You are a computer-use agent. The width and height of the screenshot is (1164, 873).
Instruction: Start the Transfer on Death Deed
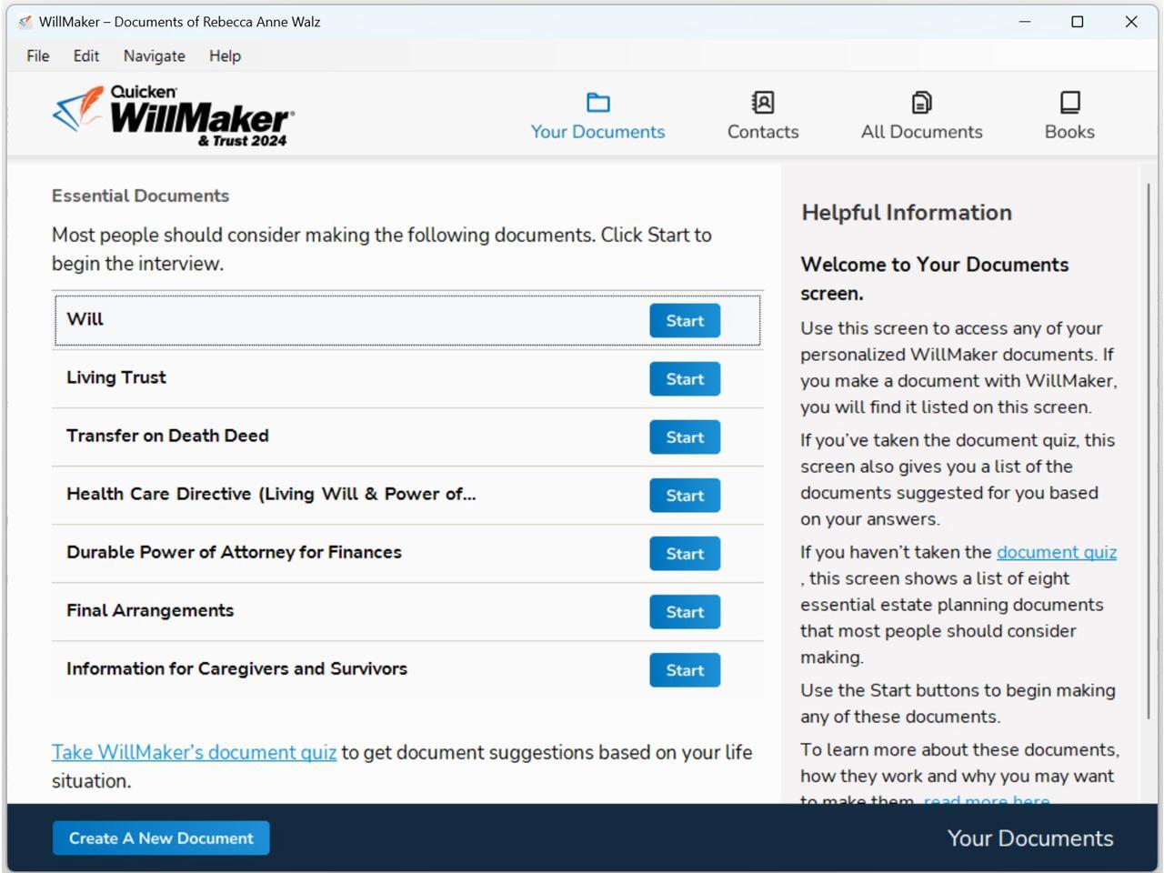(684, 436)
